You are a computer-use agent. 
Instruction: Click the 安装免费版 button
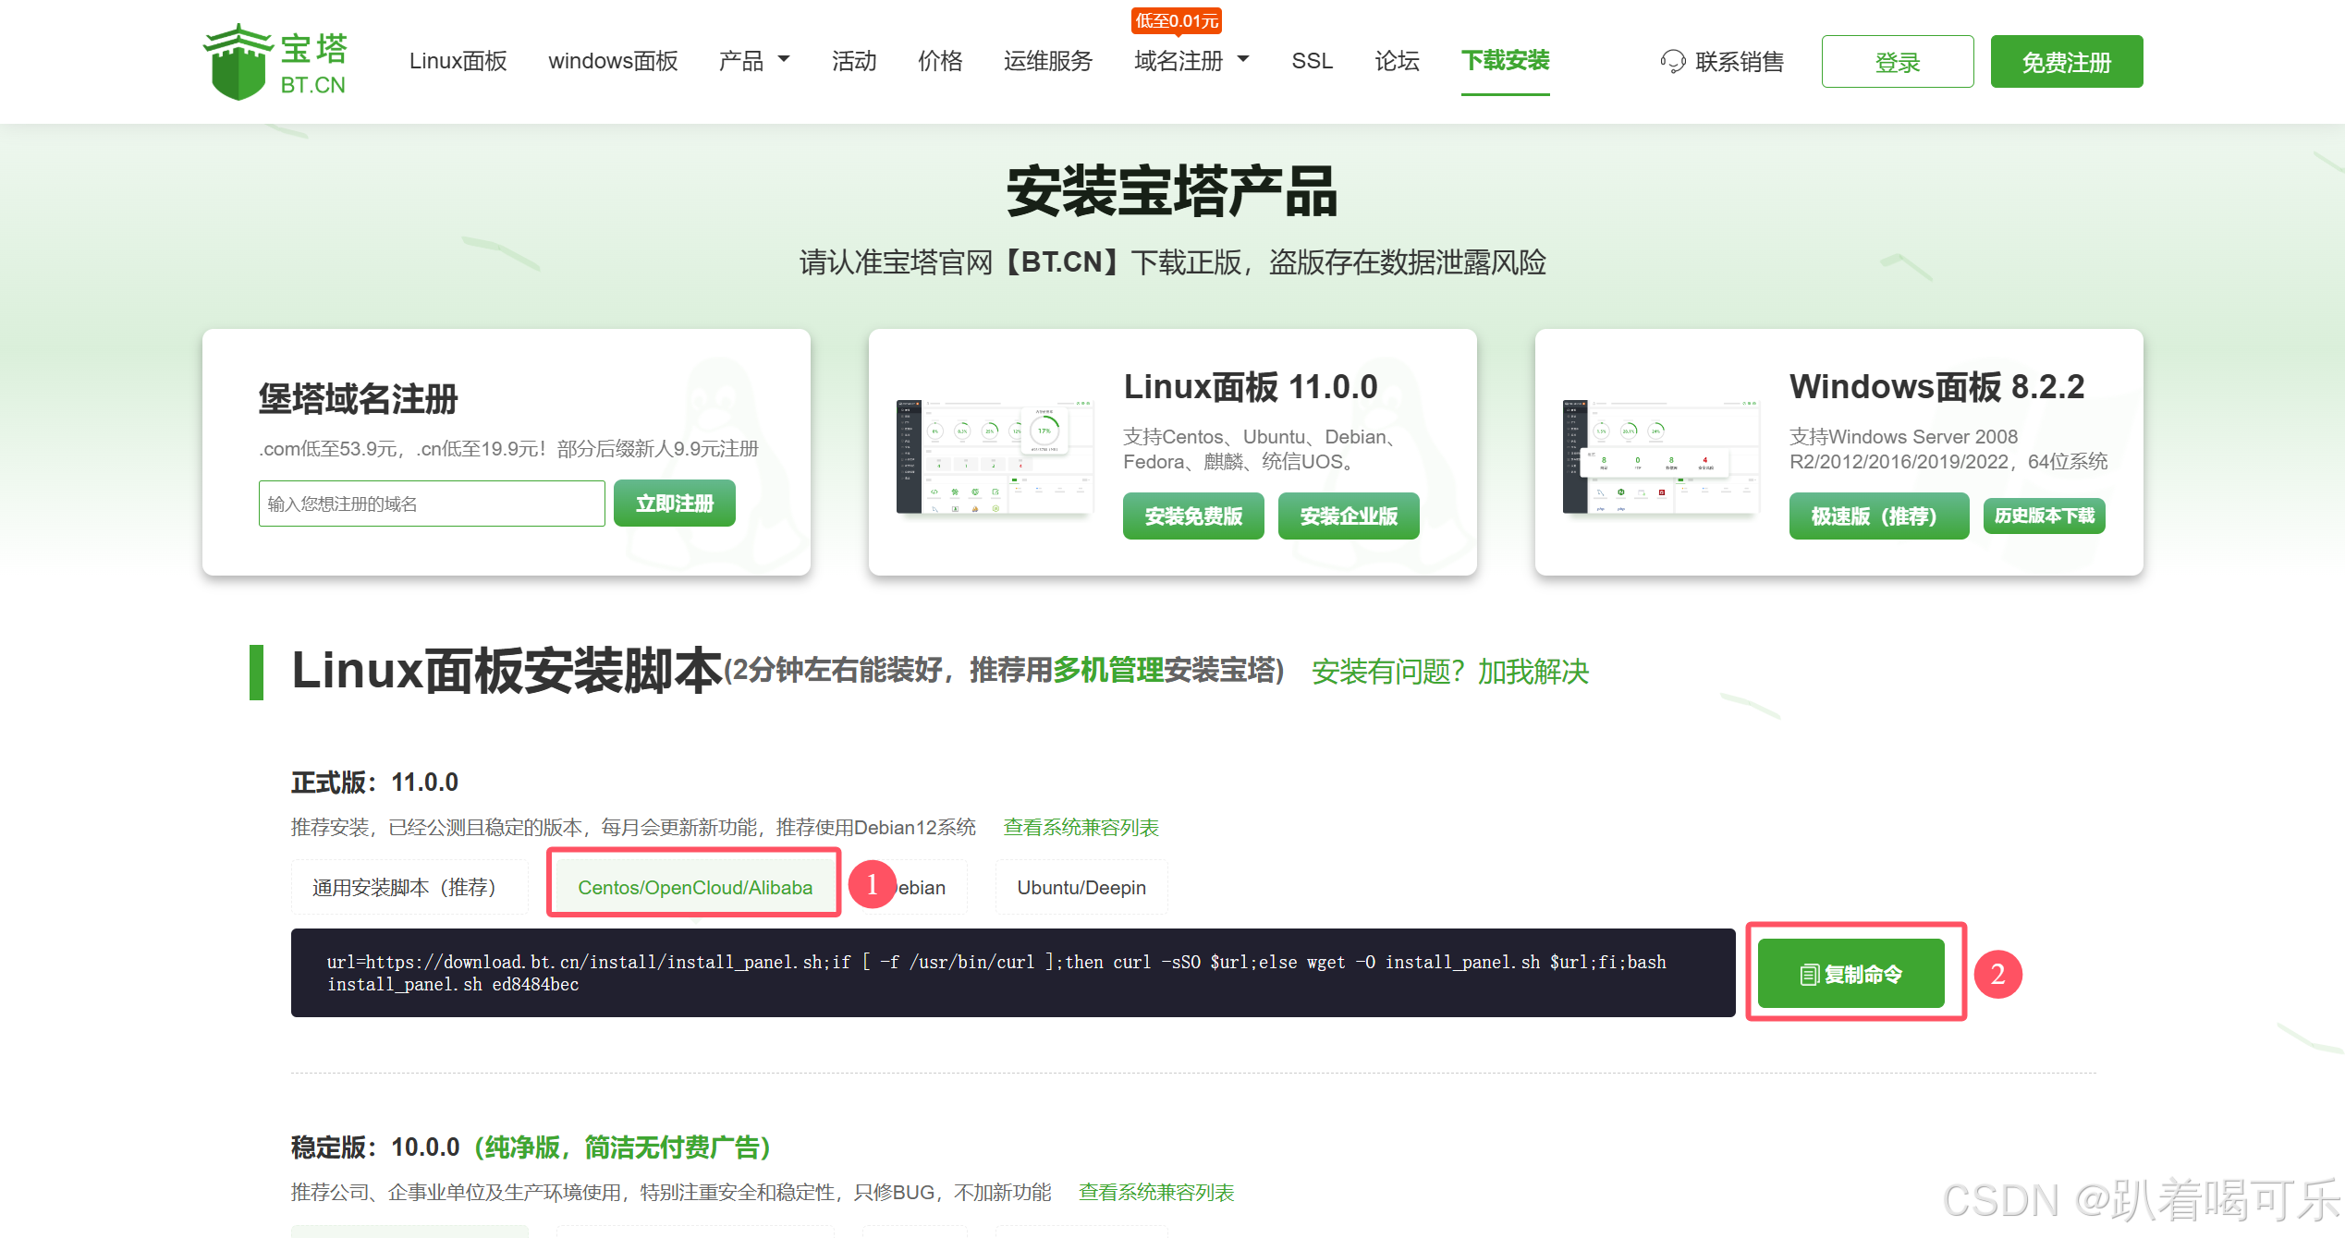pos(1193,516)
